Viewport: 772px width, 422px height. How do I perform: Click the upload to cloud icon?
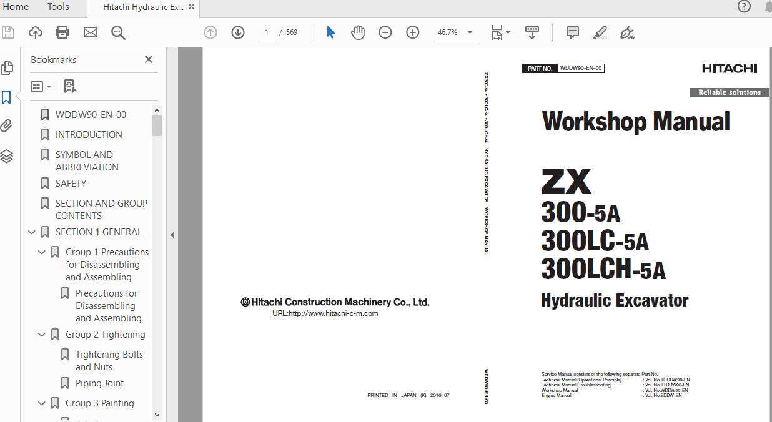click(36, 32)
